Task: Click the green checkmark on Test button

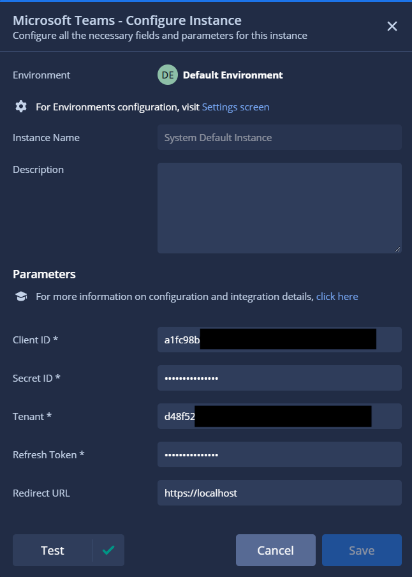Action: [108, 550]
